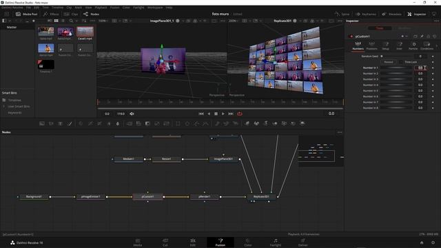This screenshot has width=441, height=248.
Task: Adjust the Number In 5 slider
Action: [396, 91]
